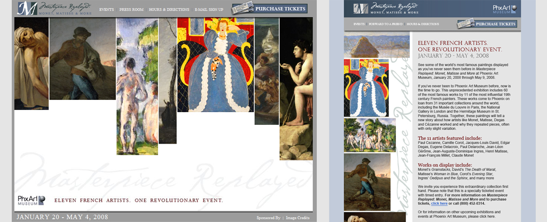Open the E-mail Sign Up link
The image size is (547, 222).
tap(209, 10)
